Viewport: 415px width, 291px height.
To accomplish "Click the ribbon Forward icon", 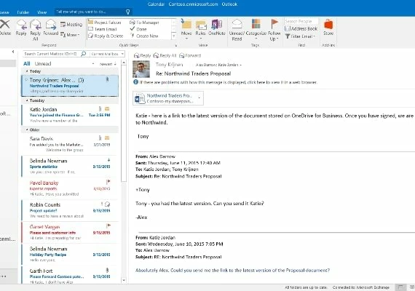I will (x=50, y=25).
